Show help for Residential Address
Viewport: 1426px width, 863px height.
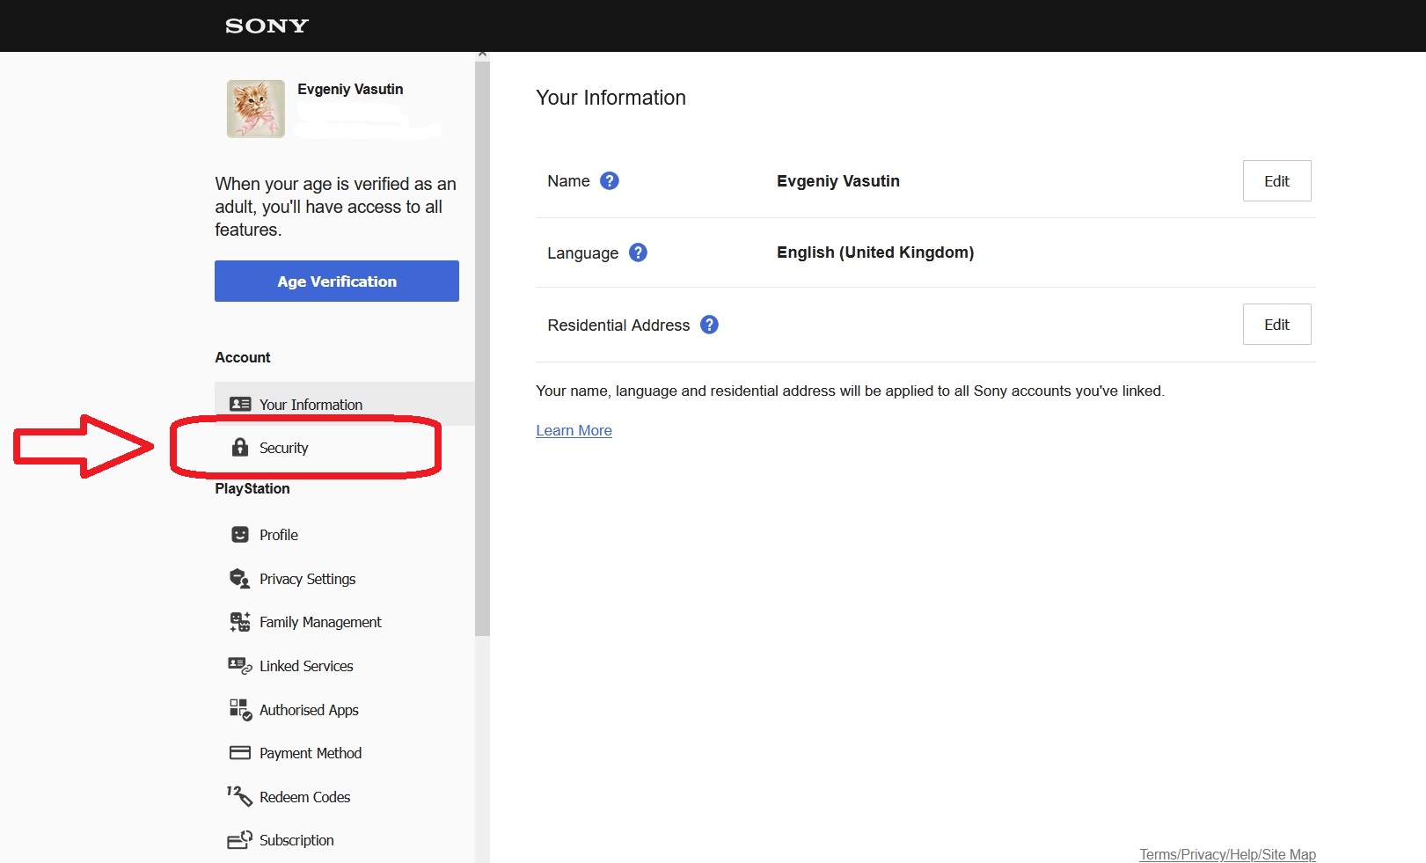pos(709,325)
